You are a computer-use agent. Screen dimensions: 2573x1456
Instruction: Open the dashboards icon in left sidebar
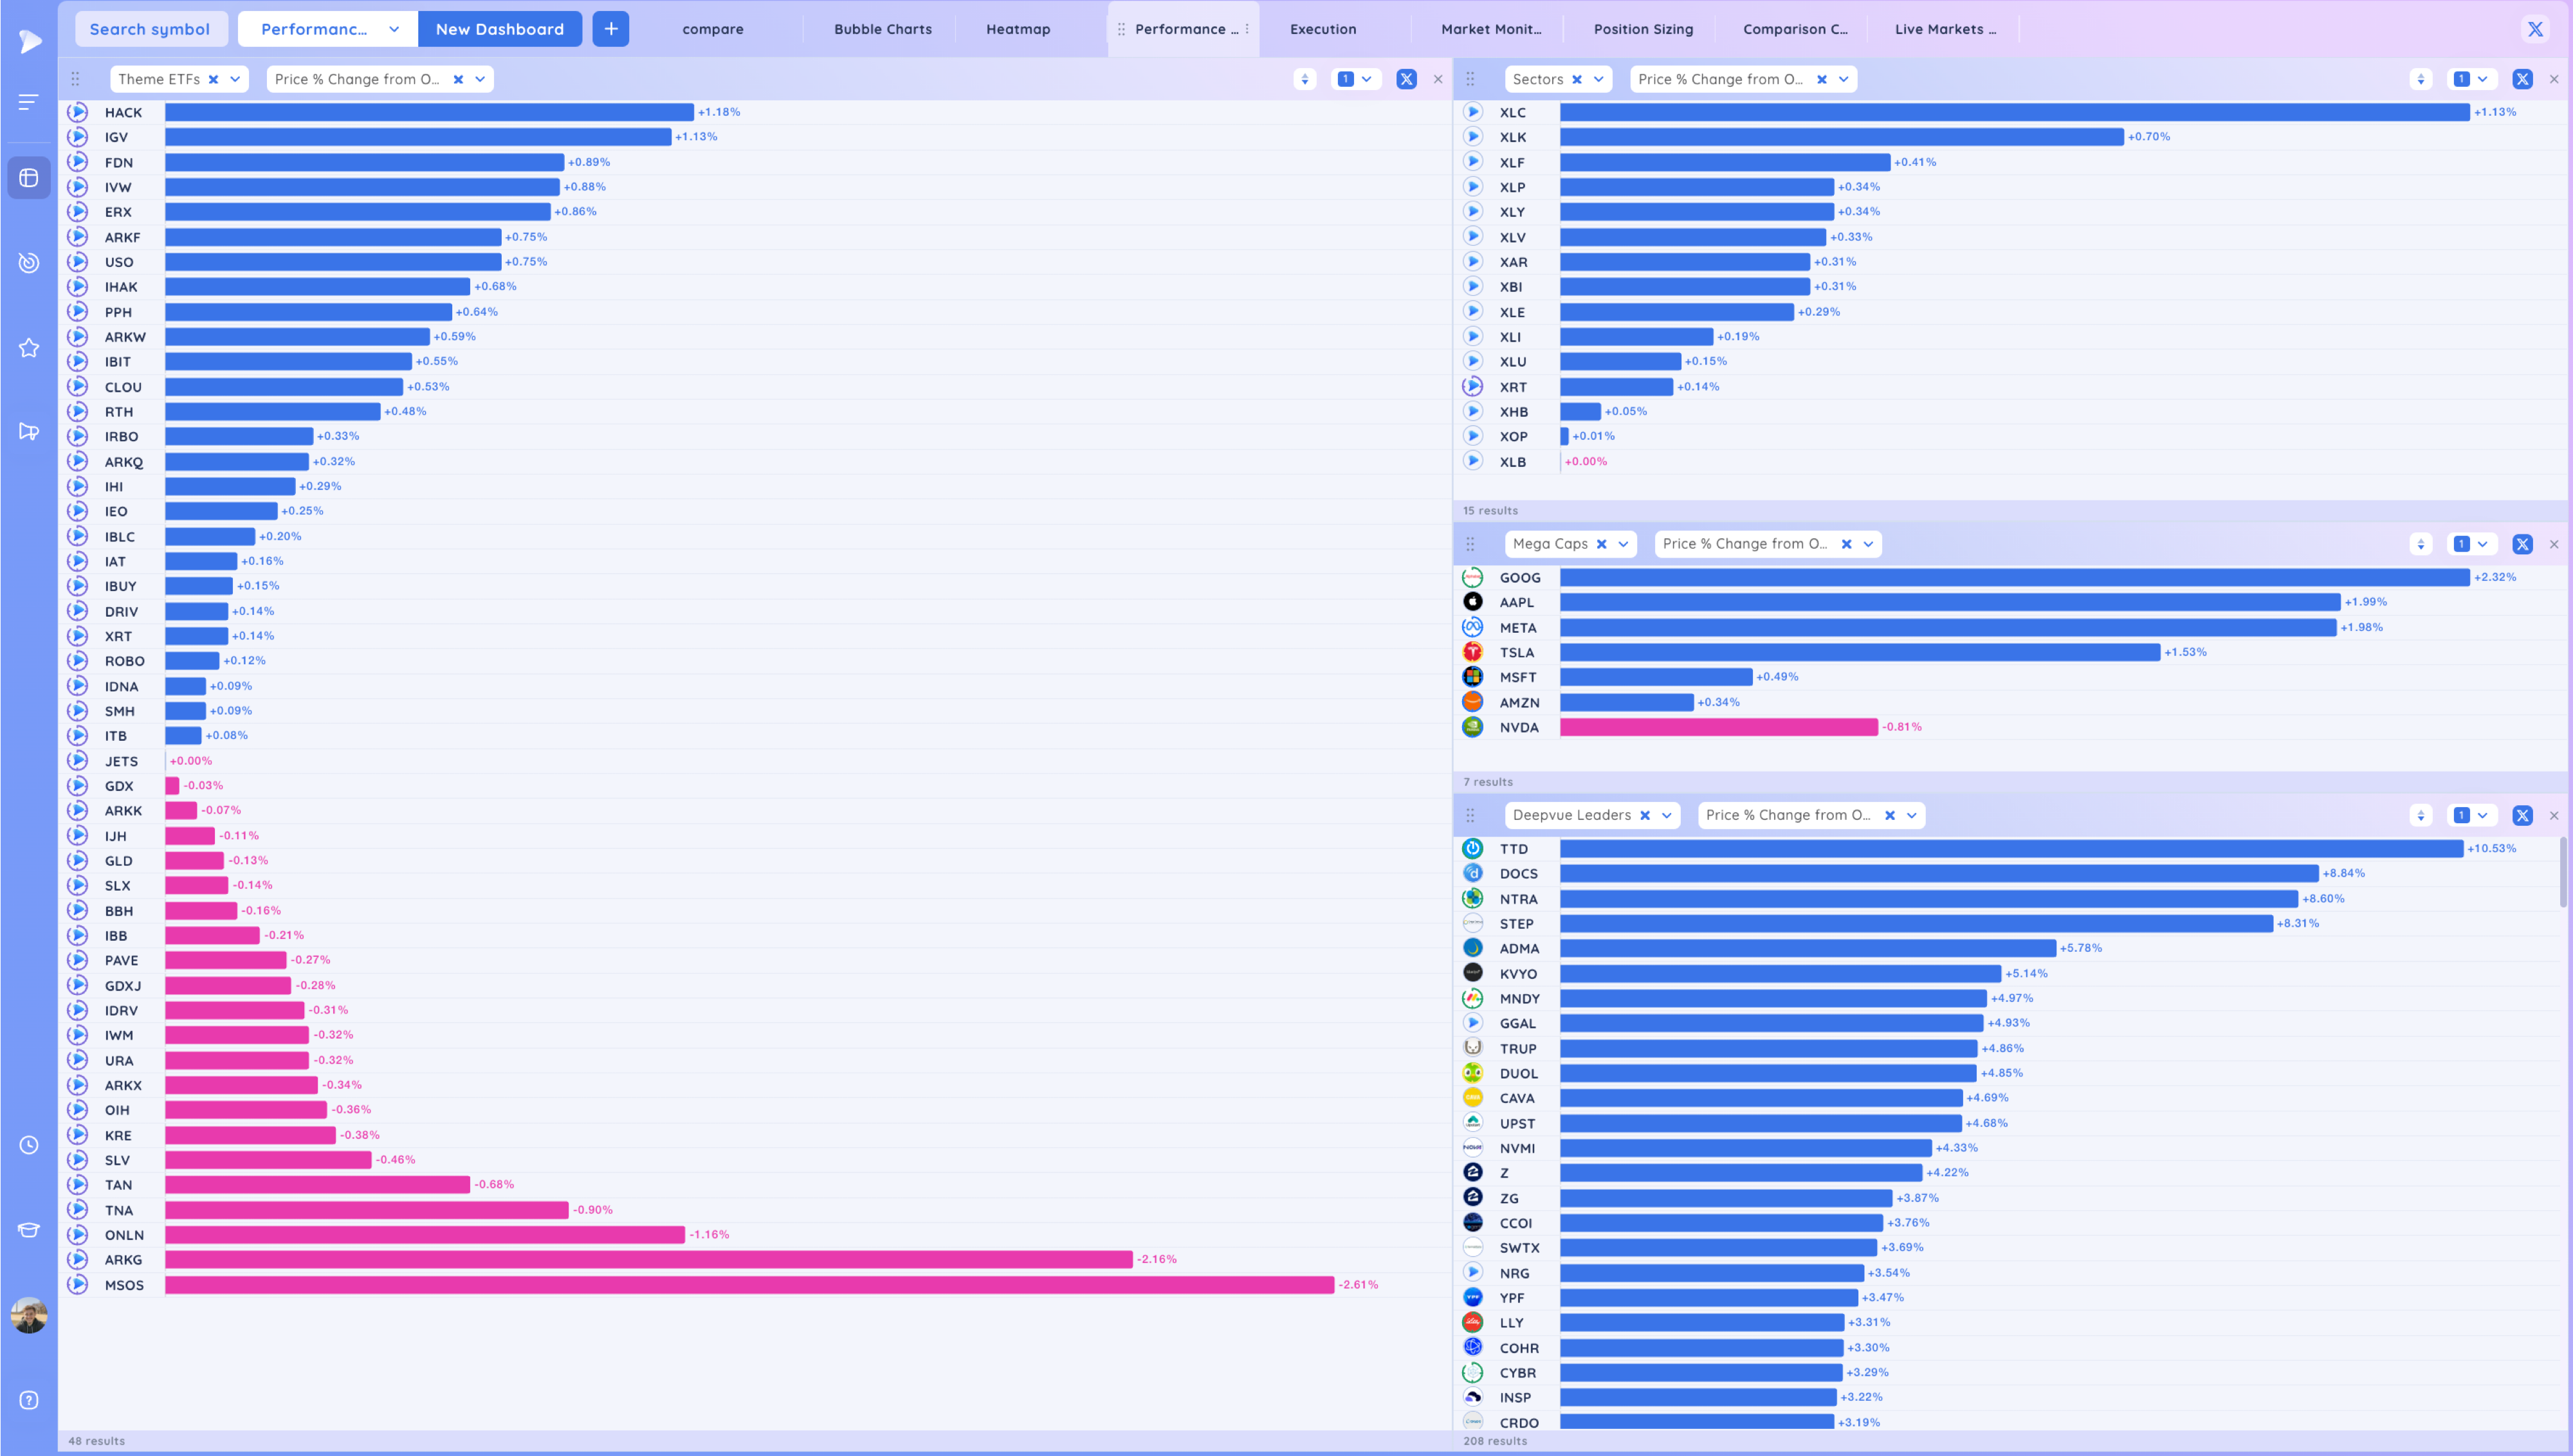29,178
